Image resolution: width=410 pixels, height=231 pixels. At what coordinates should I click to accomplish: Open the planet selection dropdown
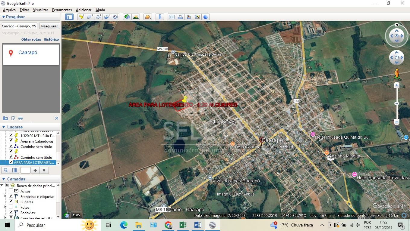(x=147, y=17)
